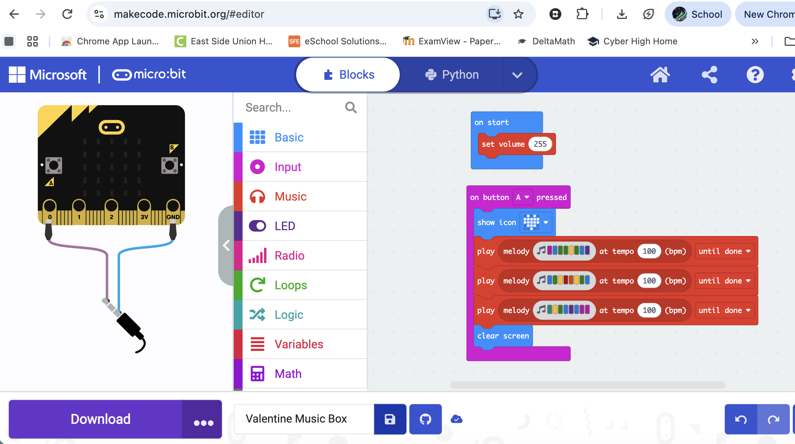795x444 pixels.
Task: Switch to the Python editor
Action: tap(452, 75)
